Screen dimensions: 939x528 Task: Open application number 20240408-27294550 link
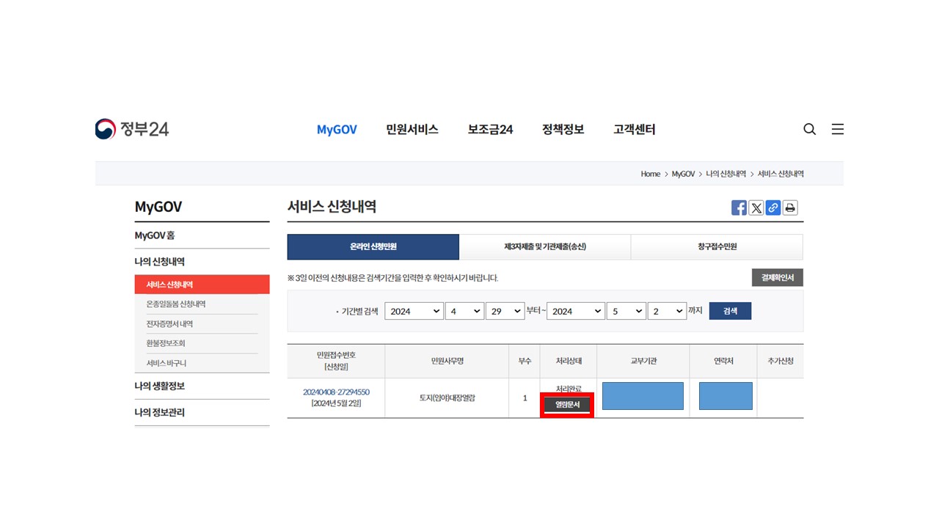(335, 392)
